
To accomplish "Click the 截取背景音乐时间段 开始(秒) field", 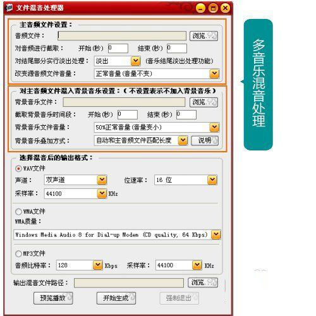I will point(128,114).
